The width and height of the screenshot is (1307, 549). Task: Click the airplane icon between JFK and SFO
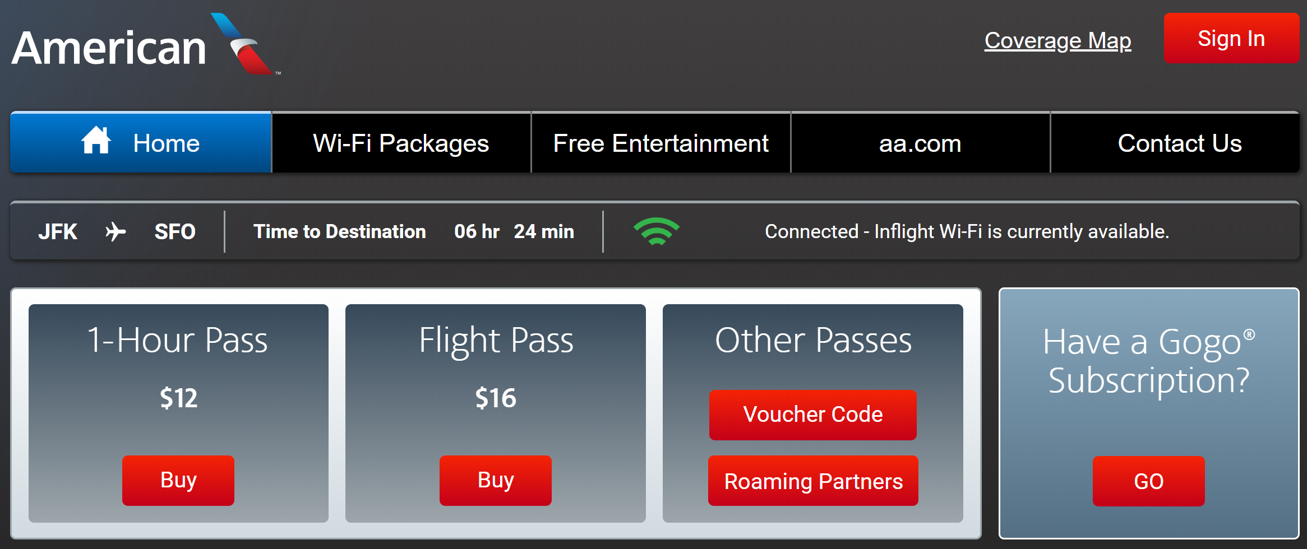pyautogui.click(x=116, y=231)
